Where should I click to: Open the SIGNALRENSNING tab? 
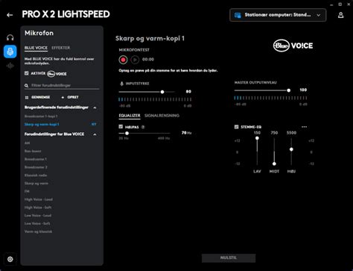(162, 116)
